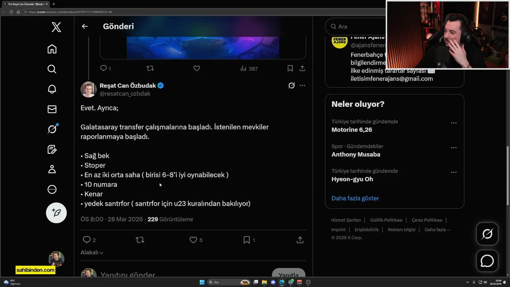
Task: Open three-dot menu on Reşat Can's post
Action: tap(302, 85)
